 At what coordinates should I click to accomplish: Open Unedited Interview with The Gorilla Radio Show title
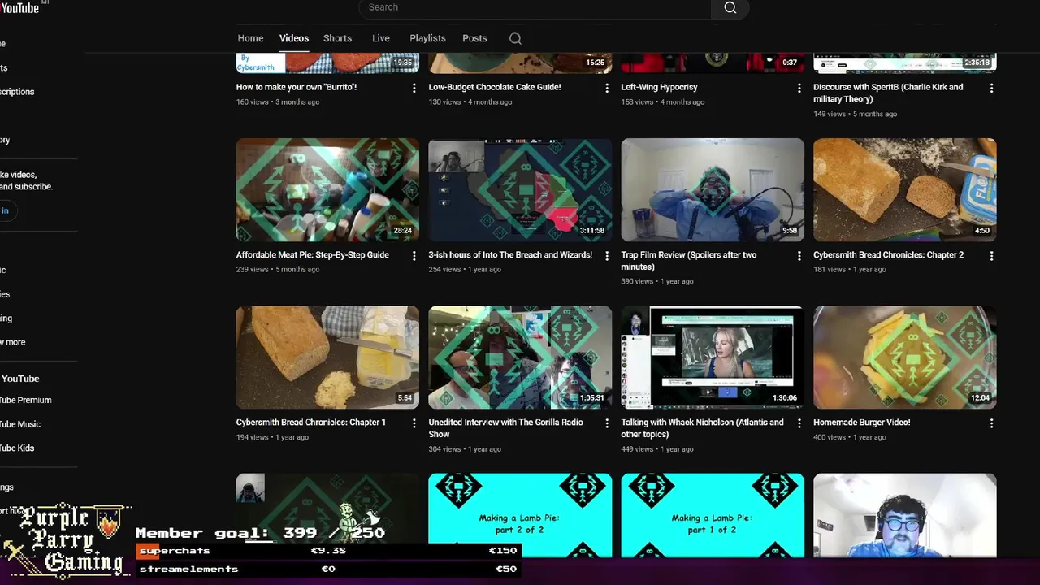pyautogui.click(x=505, y=428)
